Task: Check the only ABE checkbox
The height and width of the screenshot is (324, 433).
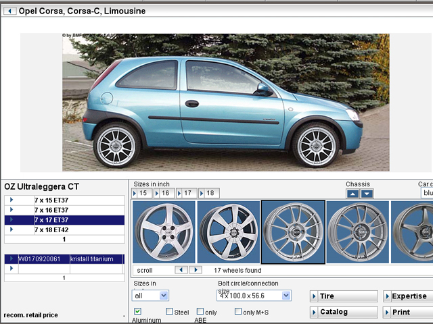Action: (x=200, y=311)
